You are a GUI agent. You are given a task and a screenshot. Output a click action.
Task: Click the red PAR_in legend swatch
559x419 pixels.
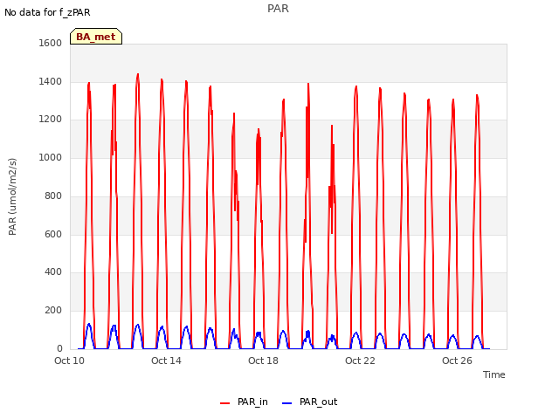point(225,403)
